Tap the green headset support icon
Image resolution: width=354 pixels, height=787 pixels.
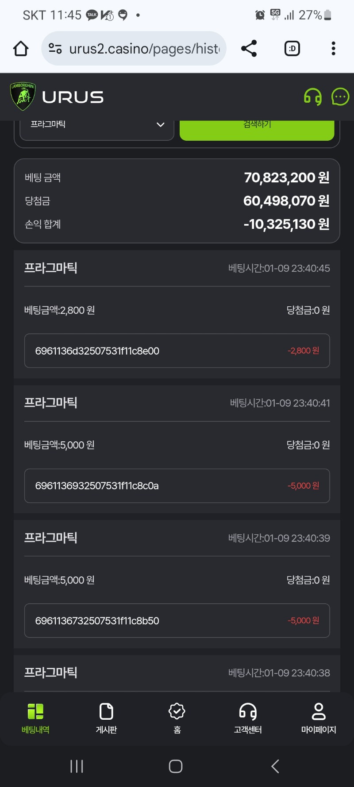(312, 97)
